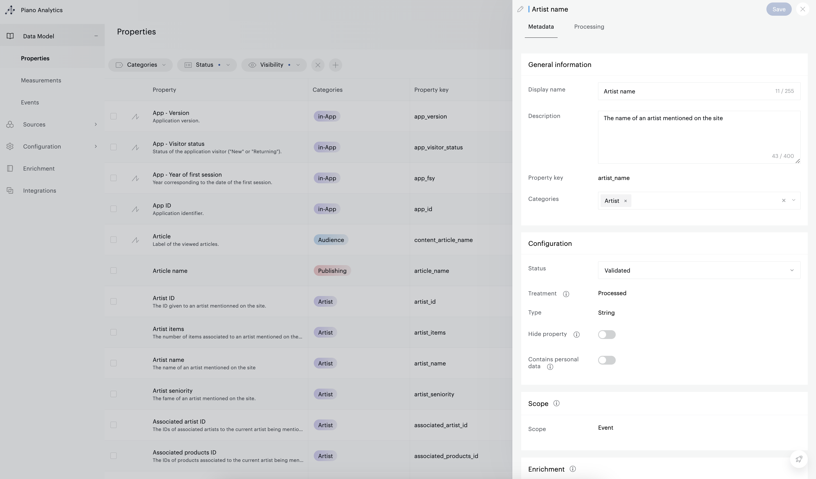
Task: Select the Metadata tab
Action: [x=541, y=26]
